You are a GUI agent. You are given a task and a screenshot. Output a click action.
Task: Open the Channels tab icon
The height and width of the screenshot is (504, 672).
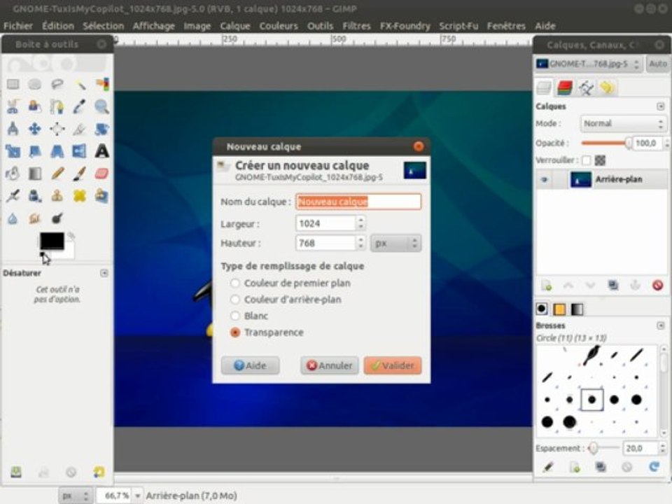(565, 88)
